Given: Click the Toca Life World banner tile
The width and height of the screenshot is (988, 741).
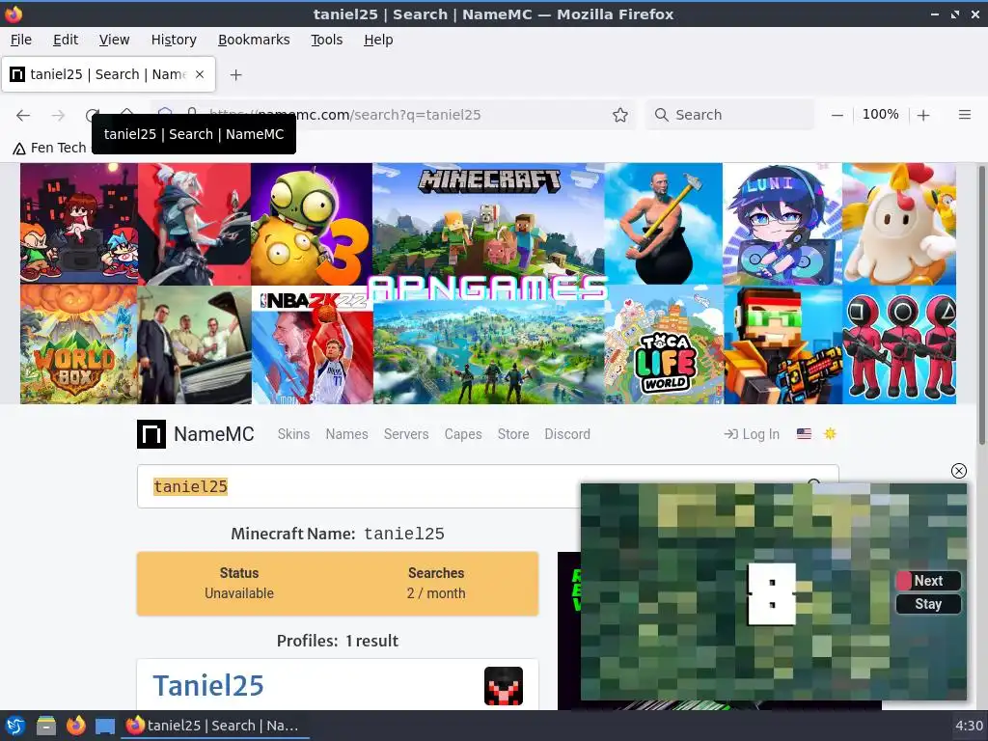Looking at the screenshot, I should [664, 345].
